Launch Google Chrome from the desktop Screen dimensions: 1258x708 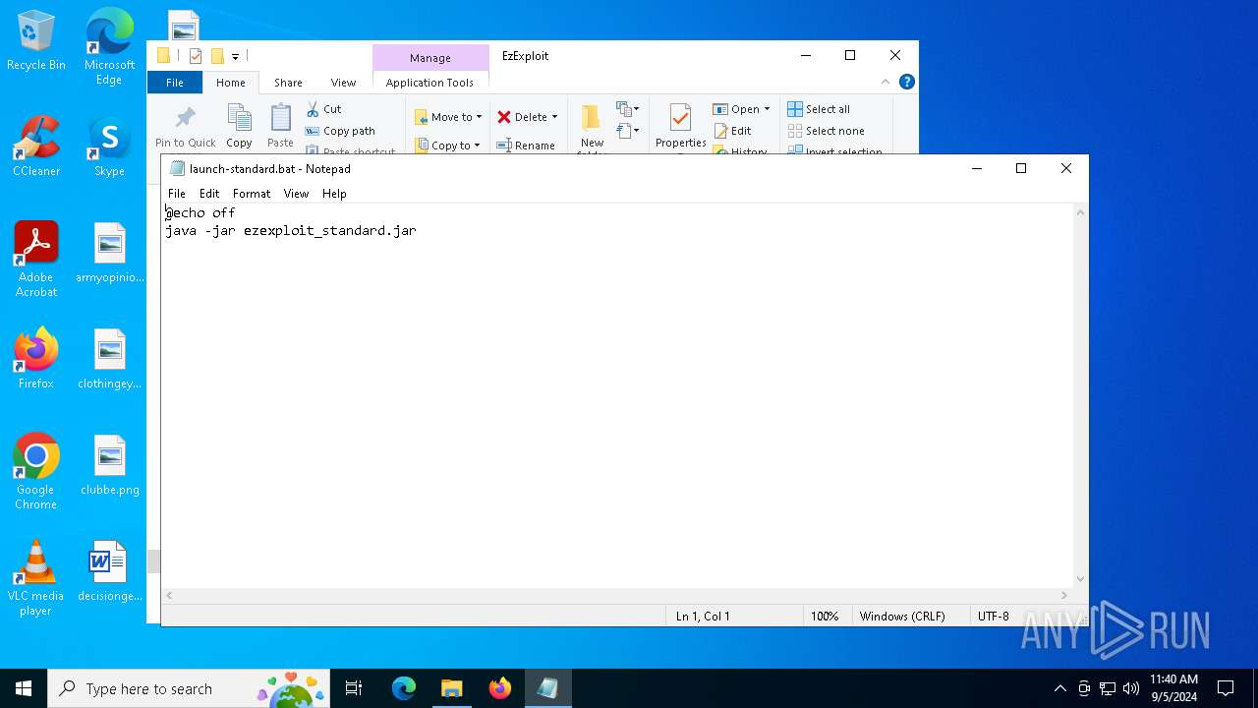click(x=36, y=472)
